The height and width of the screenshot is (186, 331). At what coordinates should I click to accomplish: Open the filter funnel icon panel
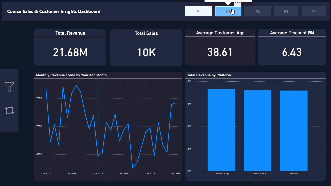(9, 87)
